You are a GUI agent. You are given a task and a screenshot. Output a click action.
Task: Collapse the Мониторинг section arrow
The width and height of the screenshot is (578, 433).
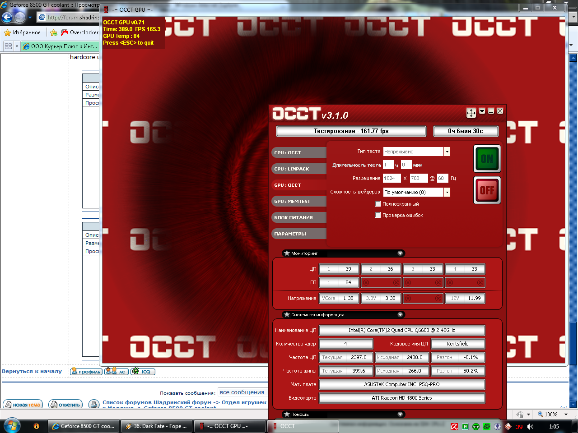coord(400,253)
